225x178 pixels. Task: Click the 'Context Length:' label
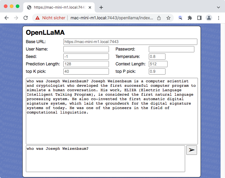(130, 64)
